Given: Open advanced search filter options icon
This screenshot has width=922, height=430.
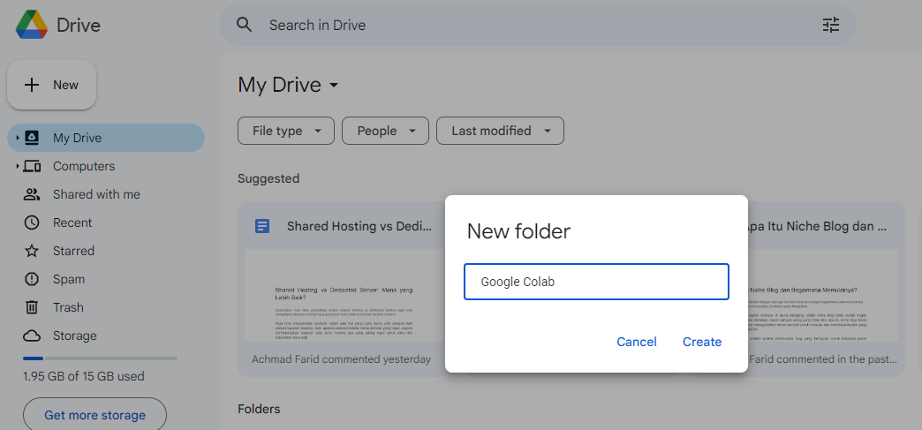Looking at the screenshot, I should pos(831,25).
